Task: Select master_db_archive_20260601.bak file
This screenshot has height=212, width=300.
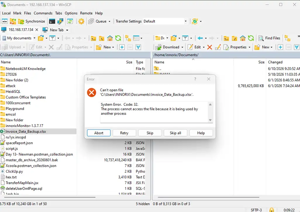Action: pos(32,160)
